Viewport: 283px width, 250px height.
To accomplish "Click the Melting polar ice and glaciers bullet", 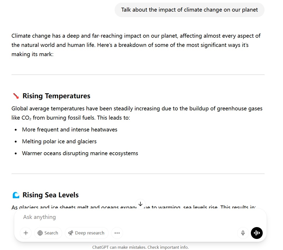I will (x=59, y=141).
